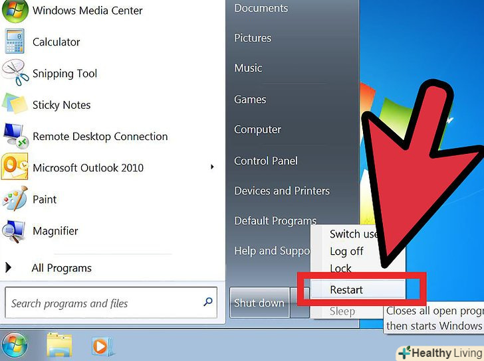484x361 pixels.
Task: Open Magnifier icon
Action: tap(13, 231)
